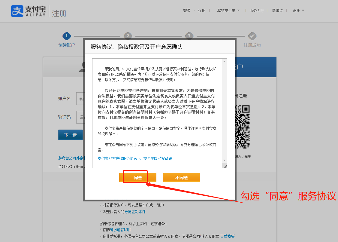The height and width of the screenshot is (242, 338).
Task: Click the 注册成功 step label
Action: (252, 45)
